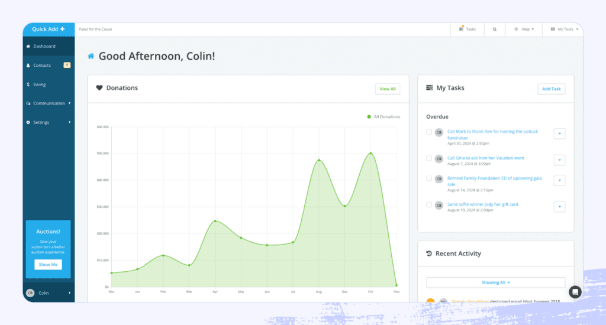Screen dimensions: 606x325
Task: Open the chat widget bubble
Action: point(575,292)
